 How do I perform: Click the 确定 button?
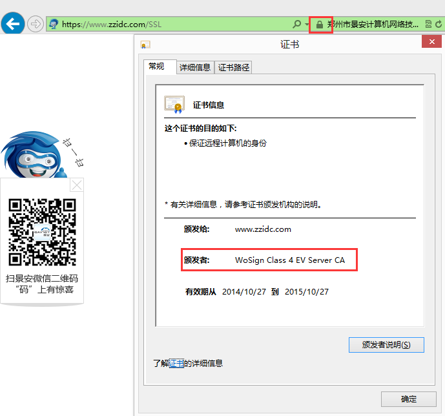408,399
